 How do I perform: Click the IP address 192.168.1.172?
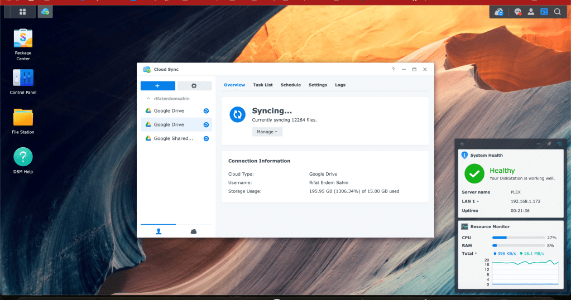(525, 201)
